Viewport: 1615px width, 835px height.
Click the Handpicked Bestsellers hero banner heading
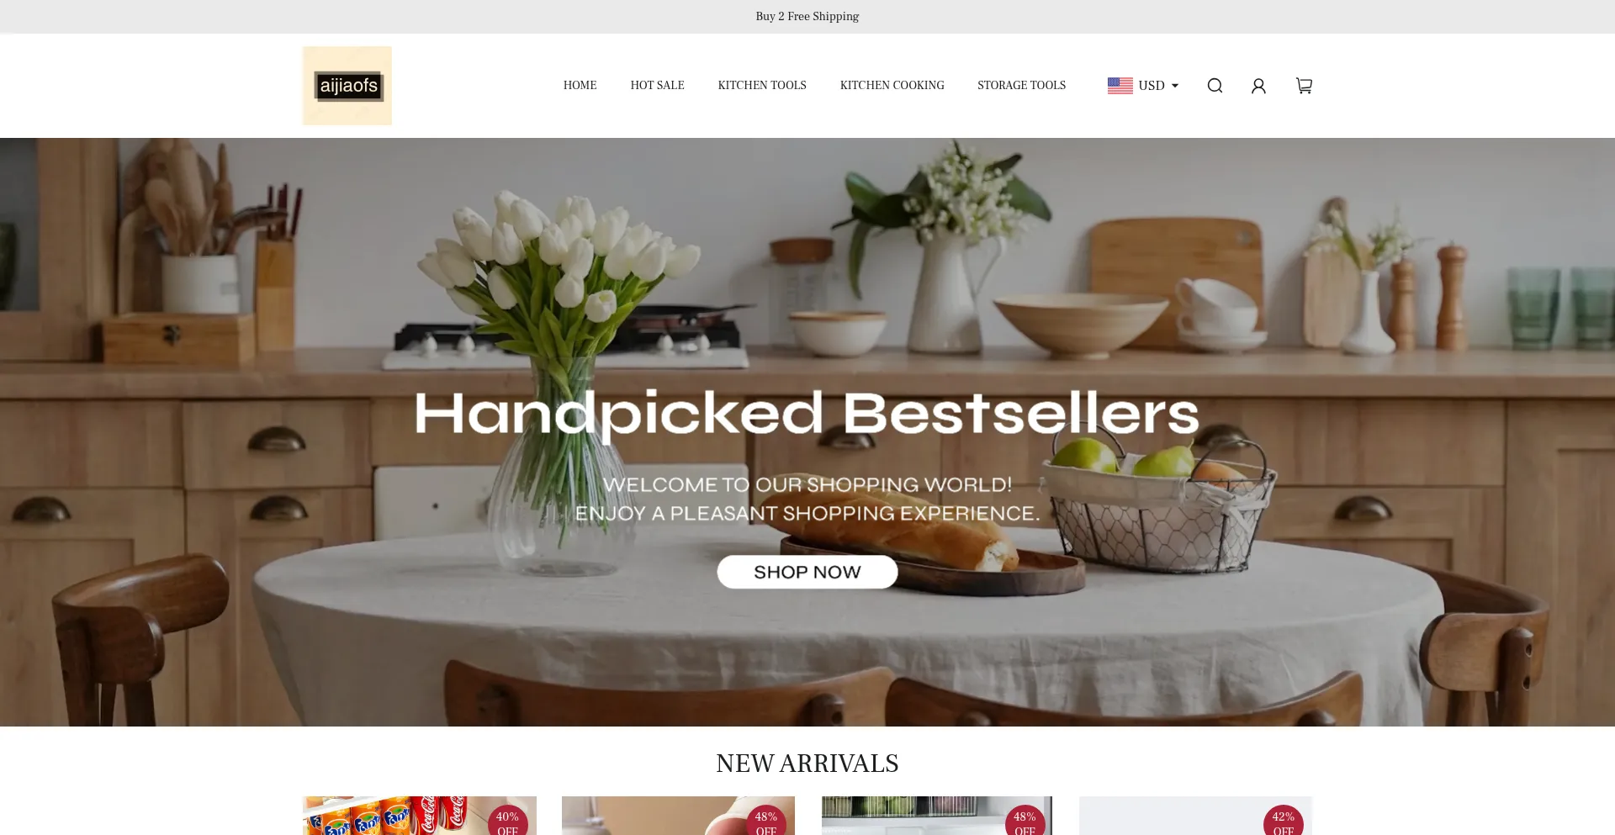coord(807,415)
